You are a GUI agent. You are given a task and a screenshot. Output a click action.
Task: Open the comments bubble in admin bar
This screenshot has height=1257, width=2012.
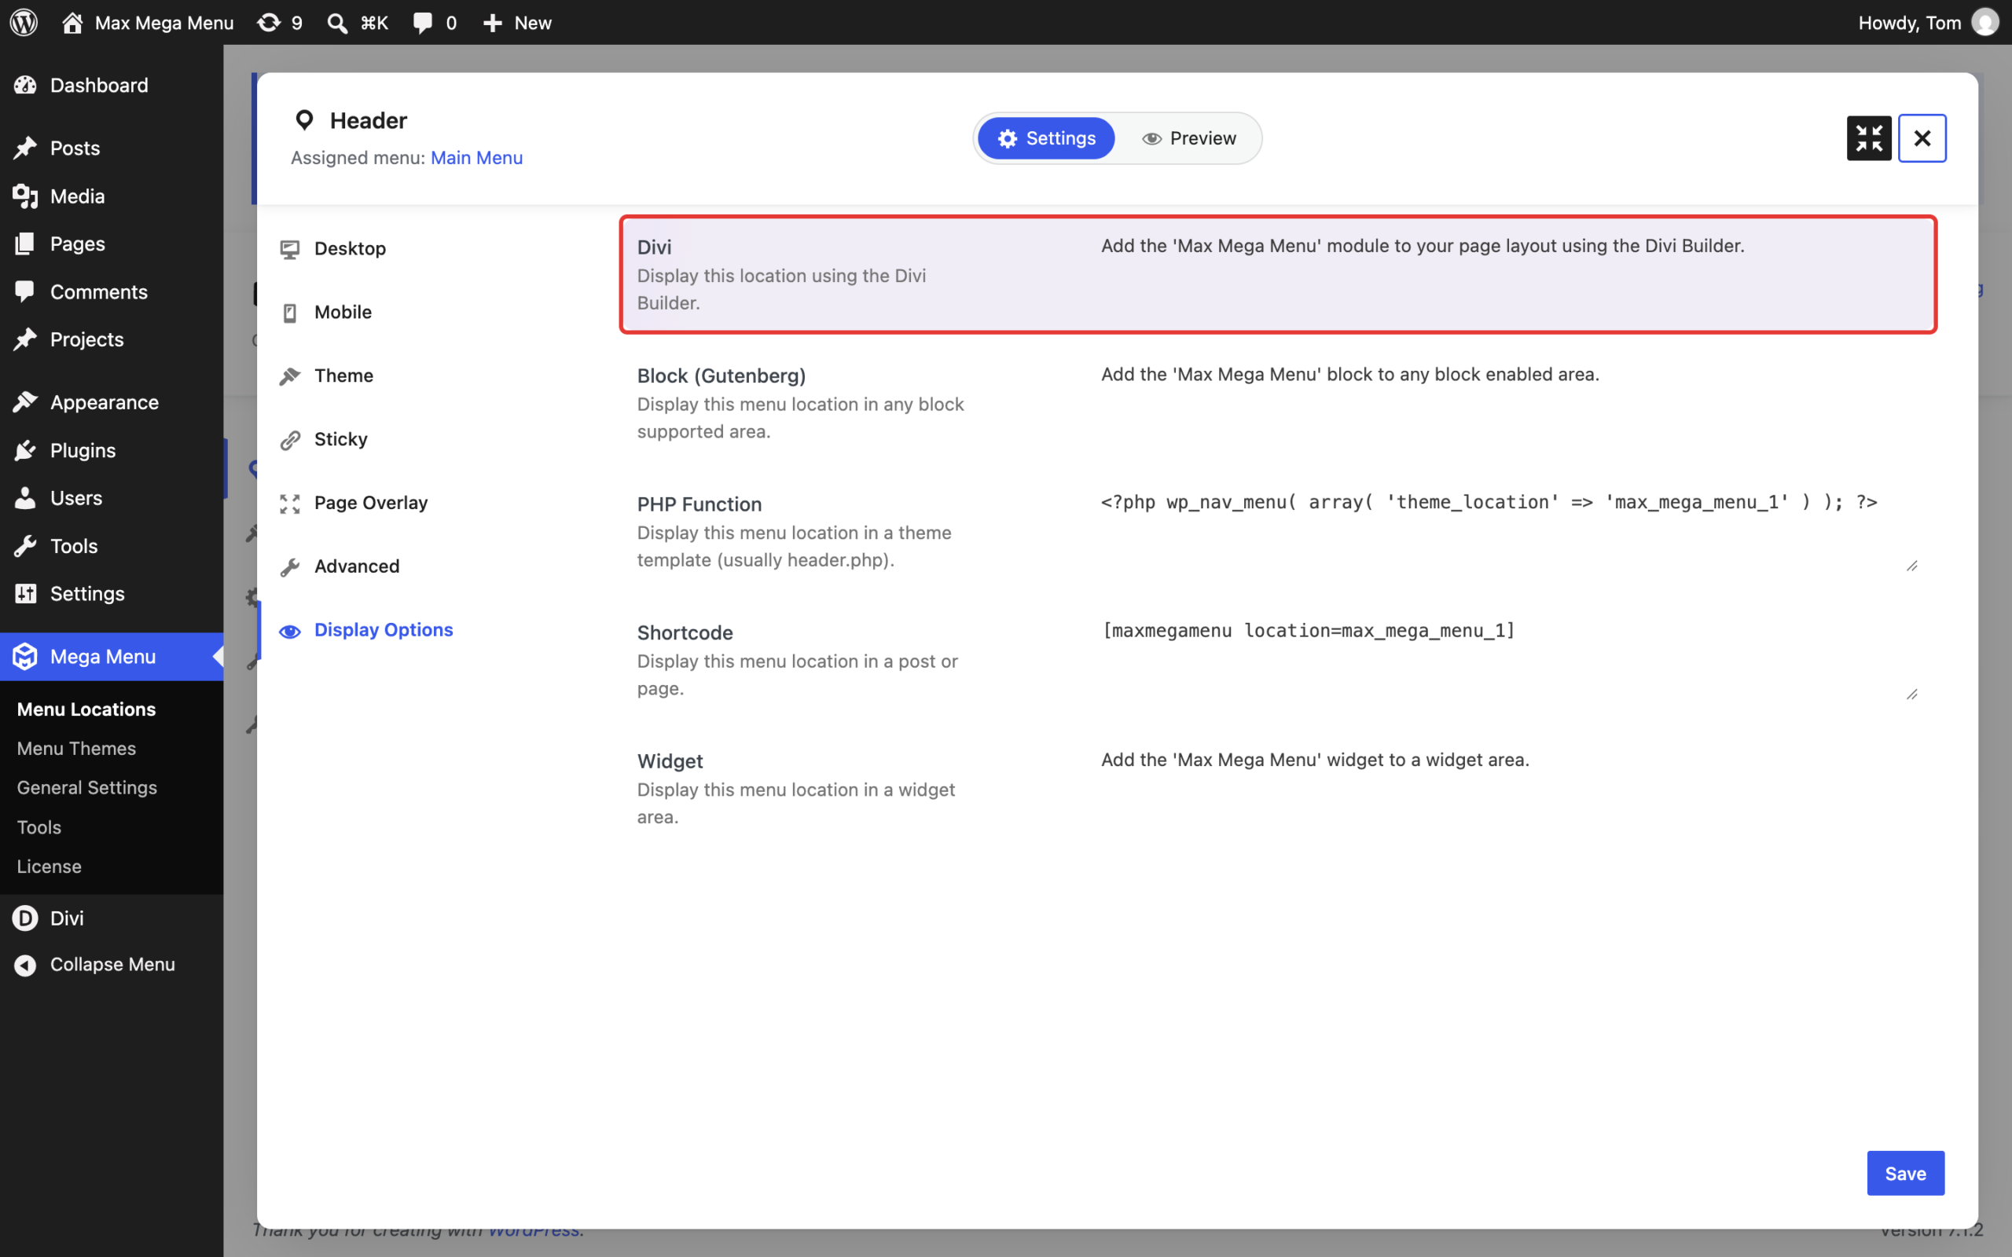(x=435, y=23)
